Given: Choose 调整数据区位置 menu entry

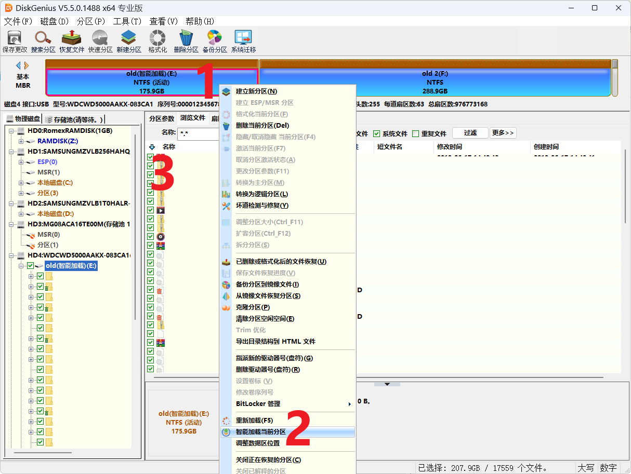Looking at the screenshot, I should tap(288, 443).
